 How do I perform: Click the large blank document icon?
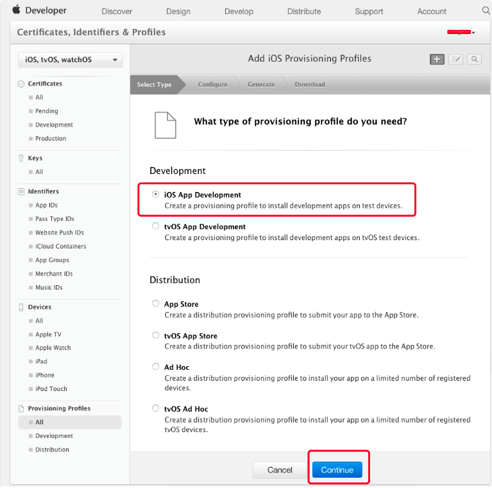[x=165, y=125]
